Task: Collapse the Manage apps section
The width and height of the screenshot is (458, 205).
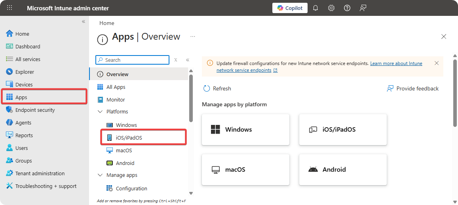Action: tap(100, 175)
